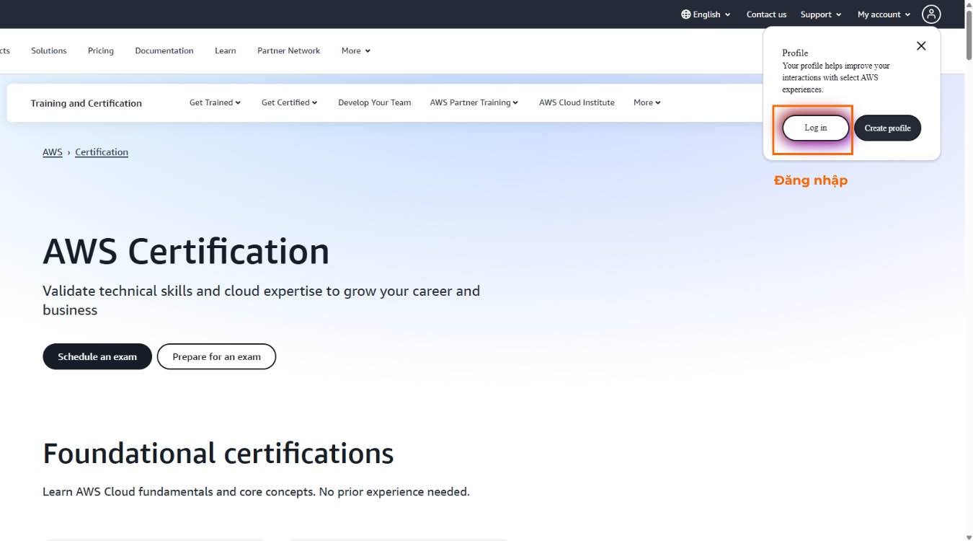Click the globe language icon
Viewport: 973px width, 541px height.
[685, 14]
